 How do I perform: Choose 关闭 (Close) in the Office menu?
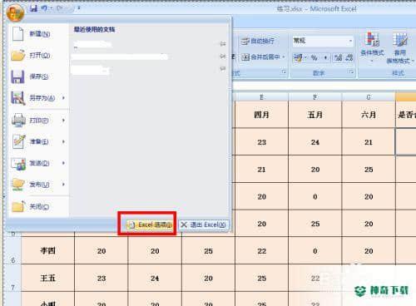point(37,206)
